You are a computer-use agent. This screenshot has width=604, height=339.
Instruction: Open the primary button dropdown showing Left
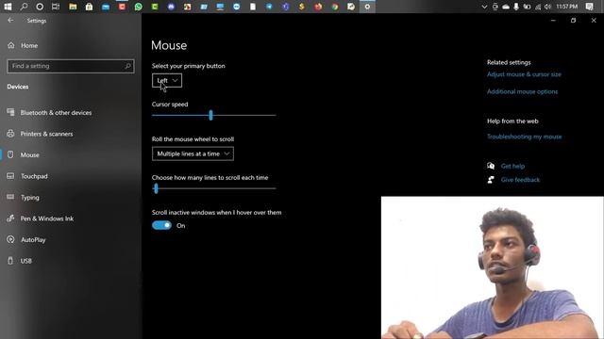[x=167, y=80]
